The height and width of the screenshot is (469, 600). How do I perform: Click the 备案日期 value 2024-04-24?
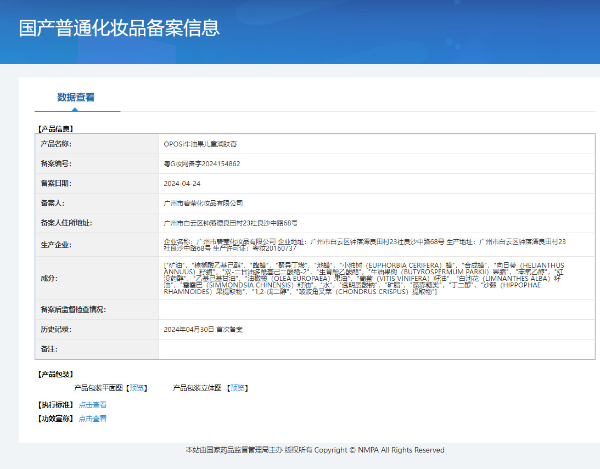(182, 183)
